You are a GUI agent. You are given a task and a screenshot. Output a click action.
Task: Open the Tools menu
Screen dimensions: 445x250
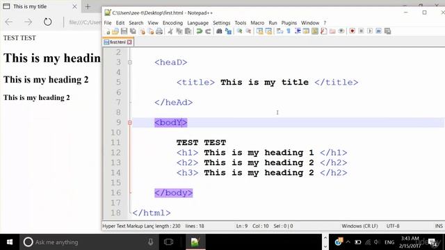[241, 23]
